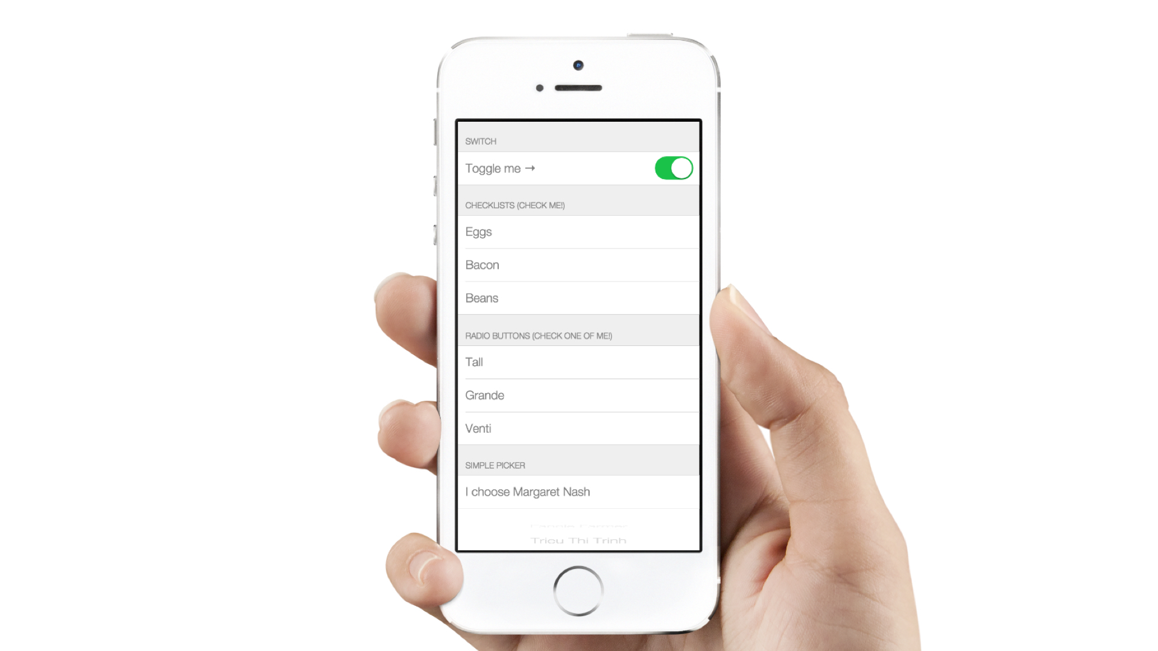The height and width of the screenshot is (651, 1158).
Task: Select the Tall radio button option
Action: click(578, 362)
